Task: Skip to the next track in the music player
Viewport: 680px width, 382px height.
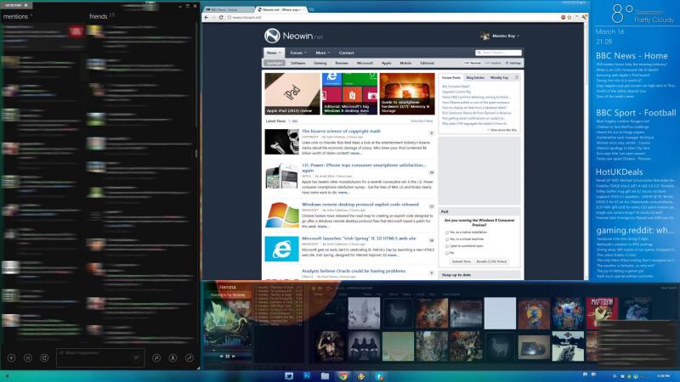Action: pyautogui.click(x=233, y=356)
